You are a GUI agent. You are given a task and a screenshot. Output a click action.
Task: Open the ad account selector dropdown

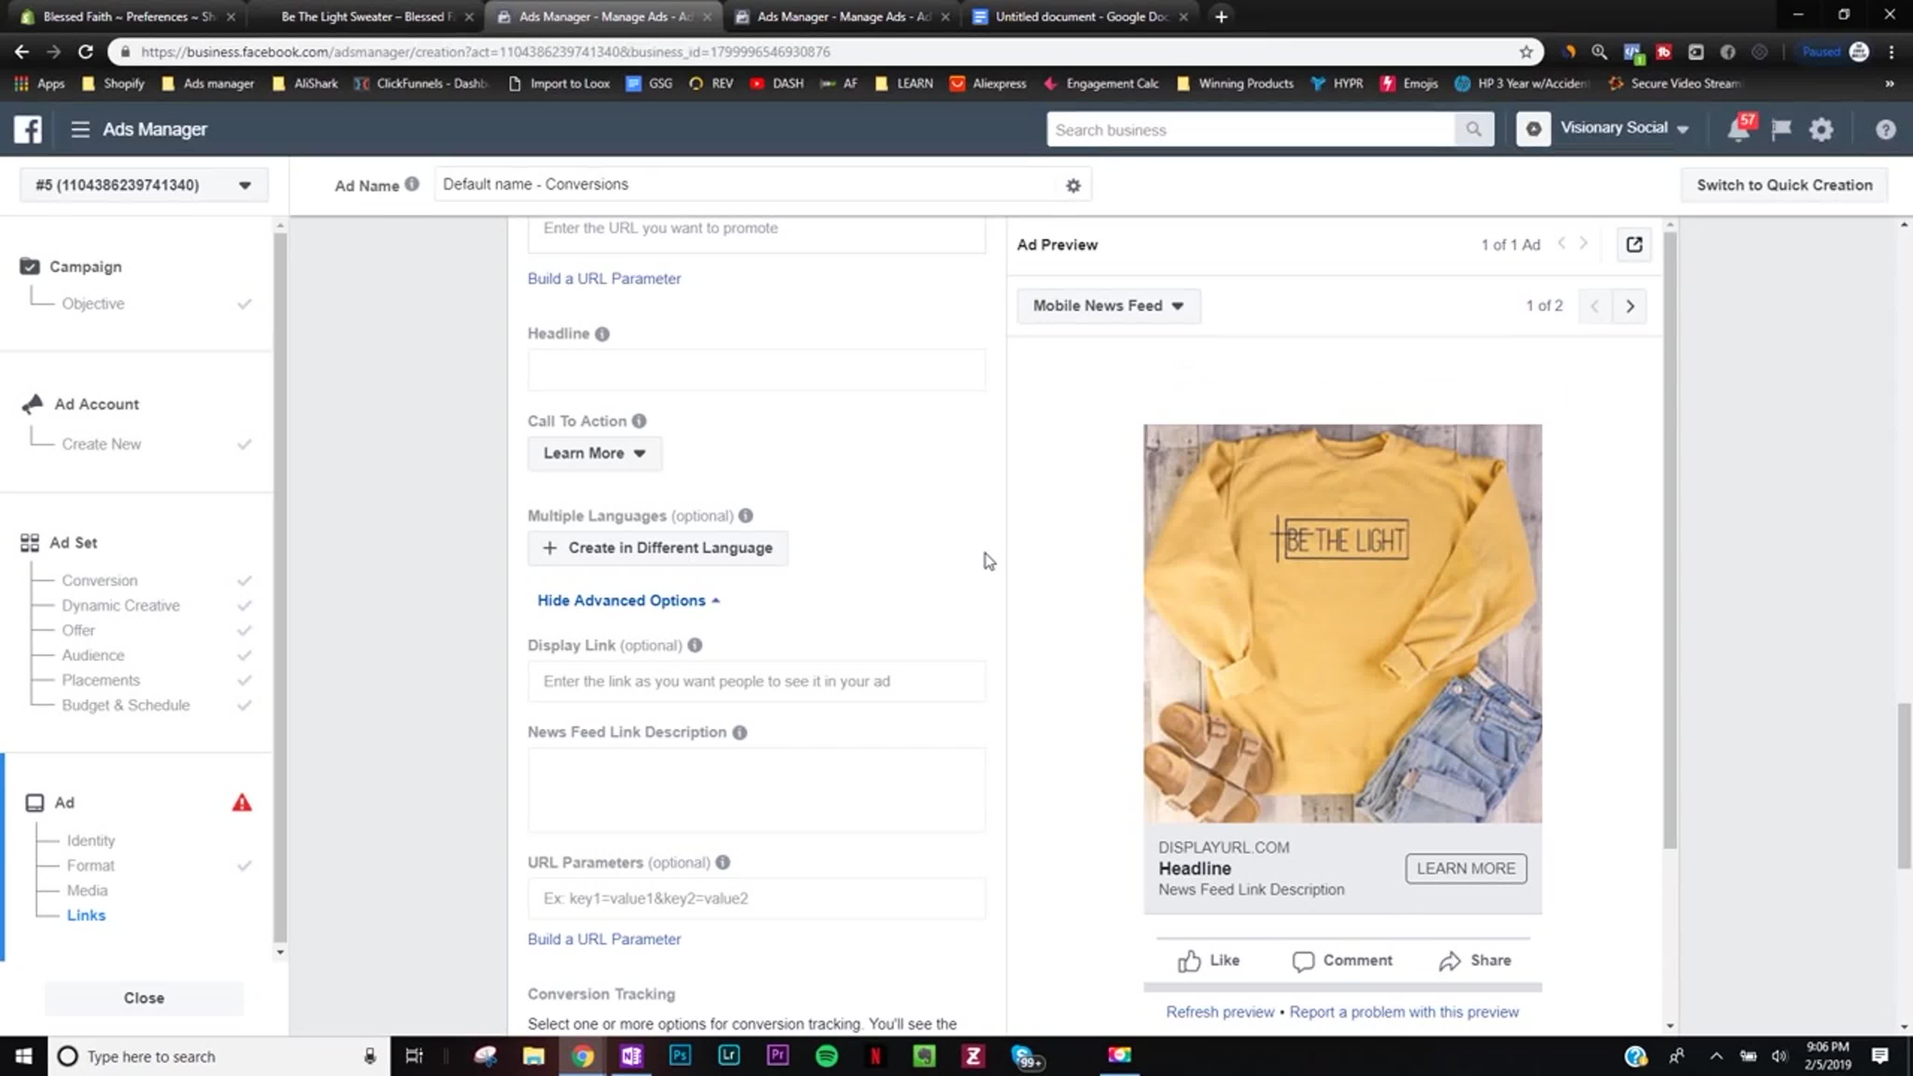point(144,185)
